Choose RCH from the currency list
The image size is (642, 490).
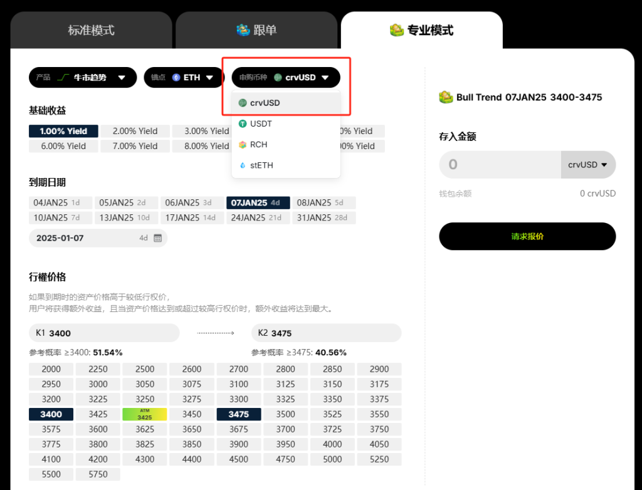point(286,145)
